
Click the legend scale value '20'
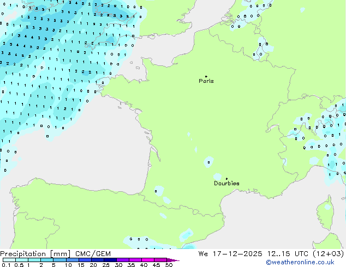93,265
